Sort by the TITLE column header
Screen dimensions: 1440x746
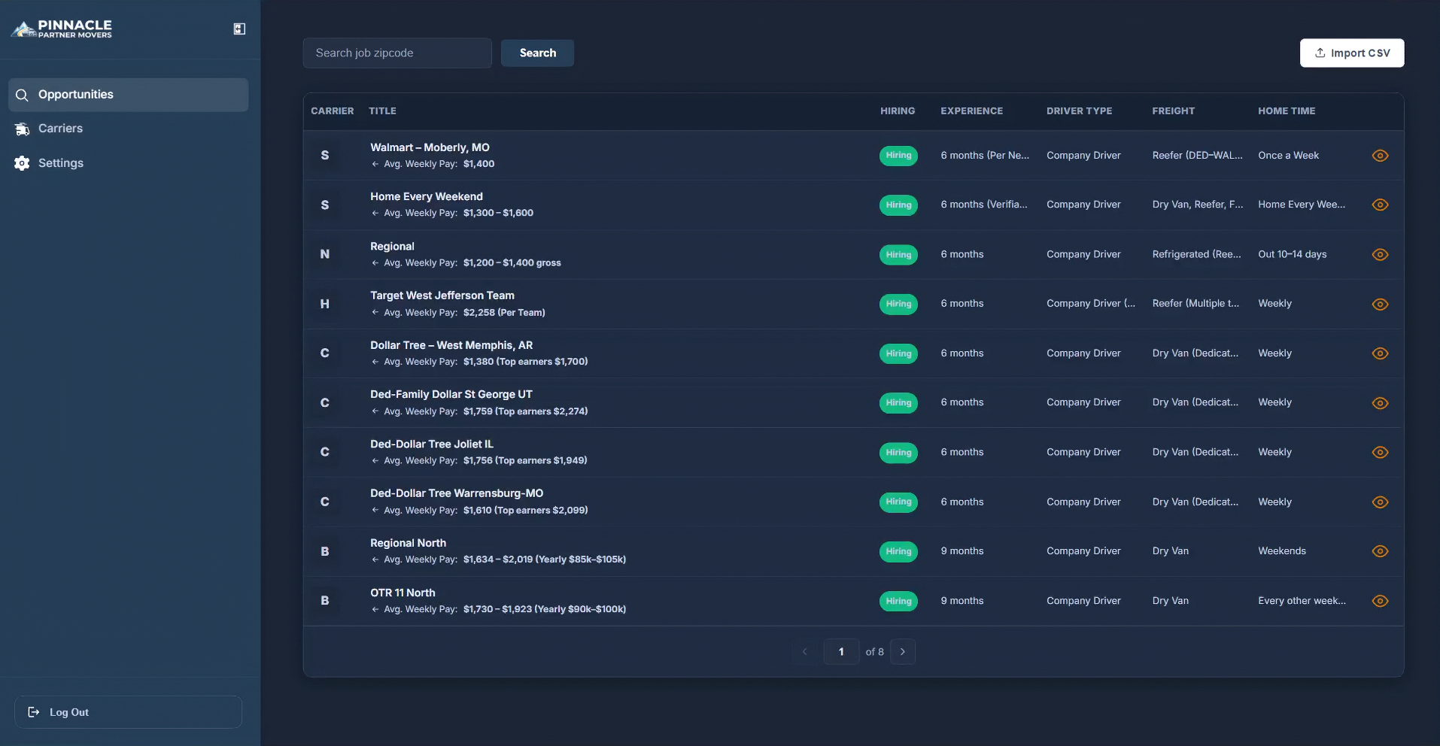coord(382,111)
